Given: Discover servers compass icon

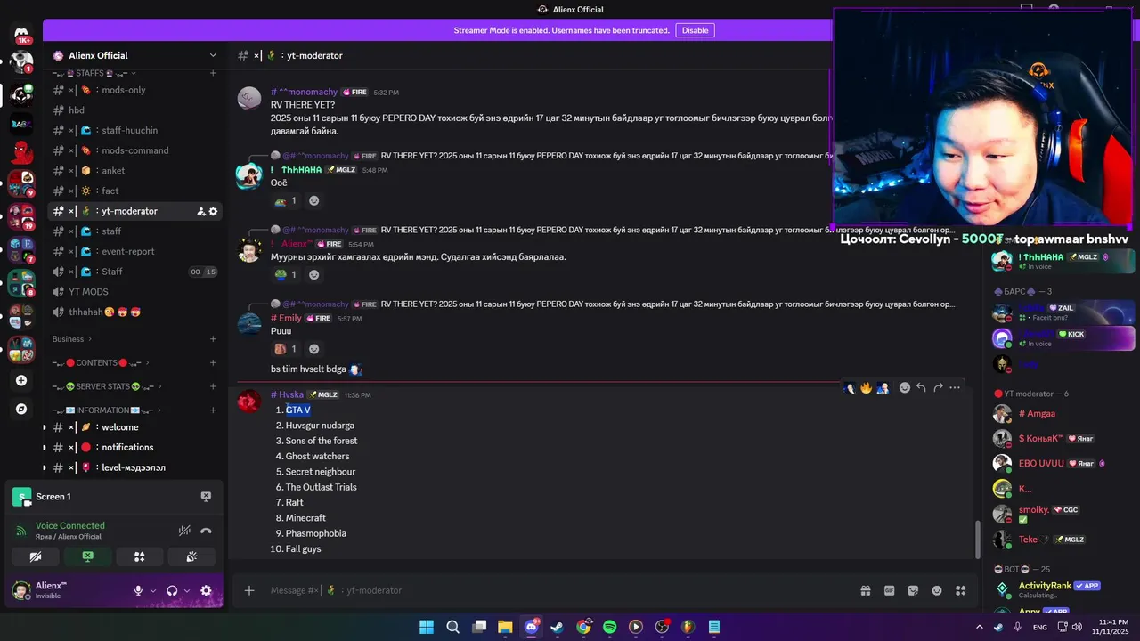Looking at the screenshot, I should click(21, 410).
